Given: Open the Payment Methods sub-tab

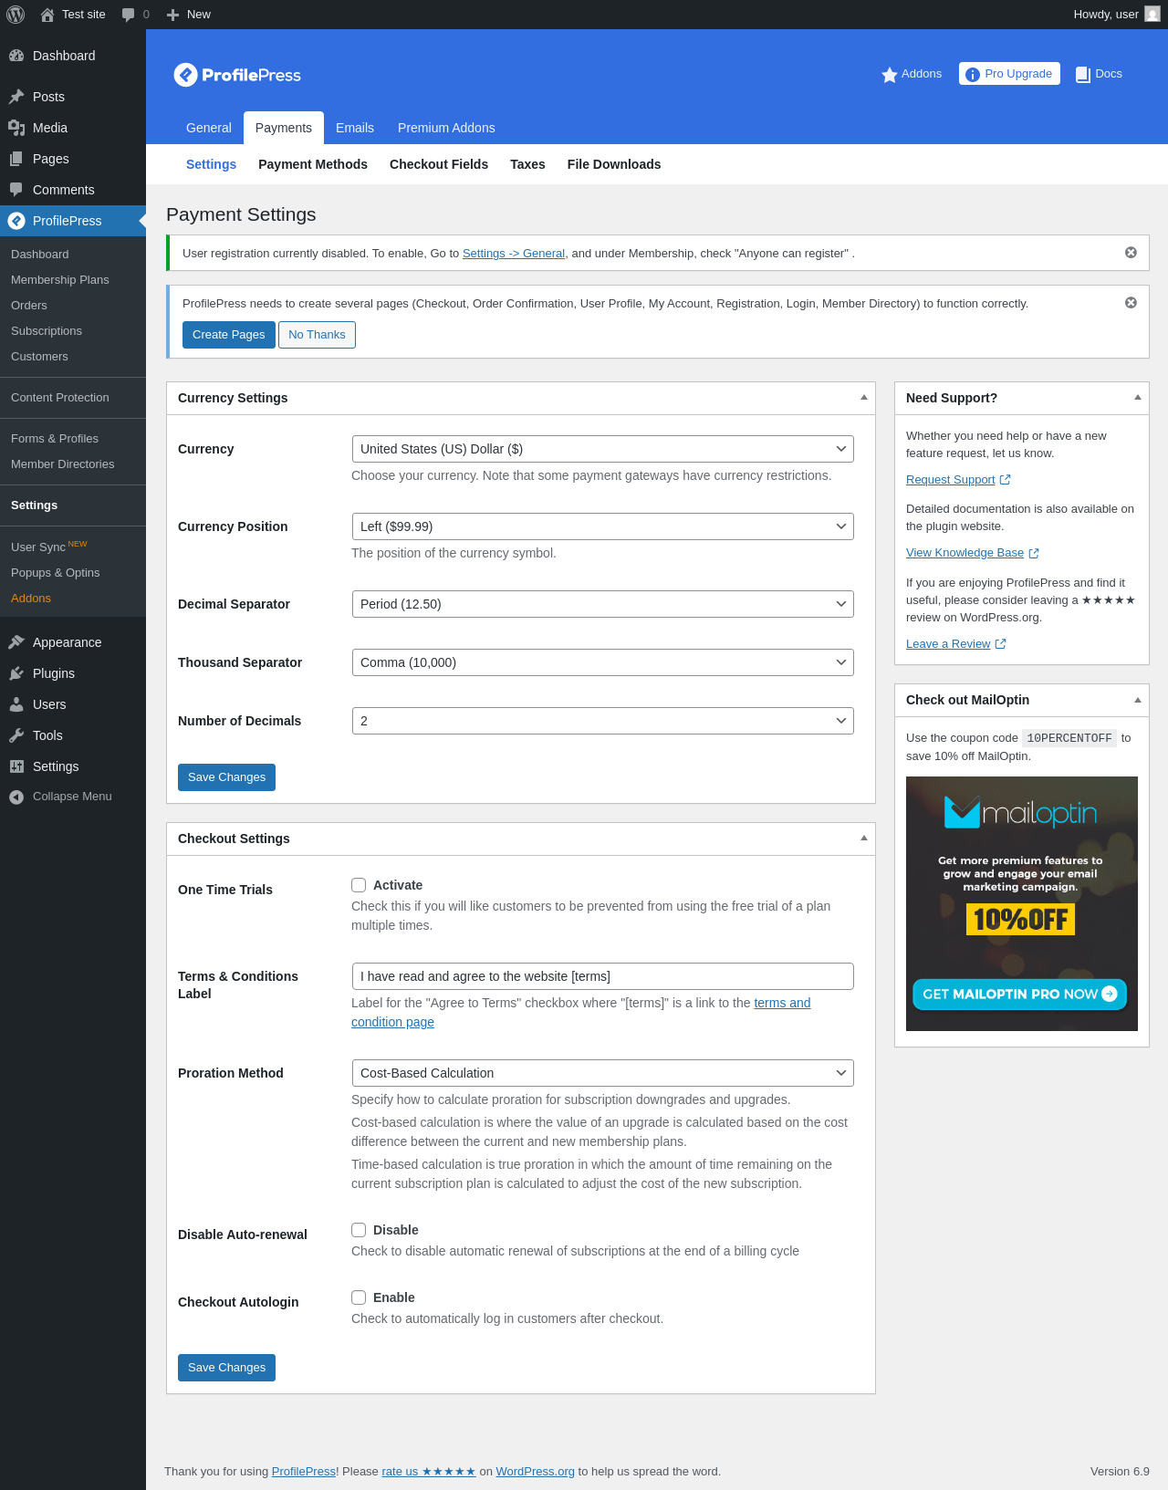Looking at the screenshot, I should 313,164.
